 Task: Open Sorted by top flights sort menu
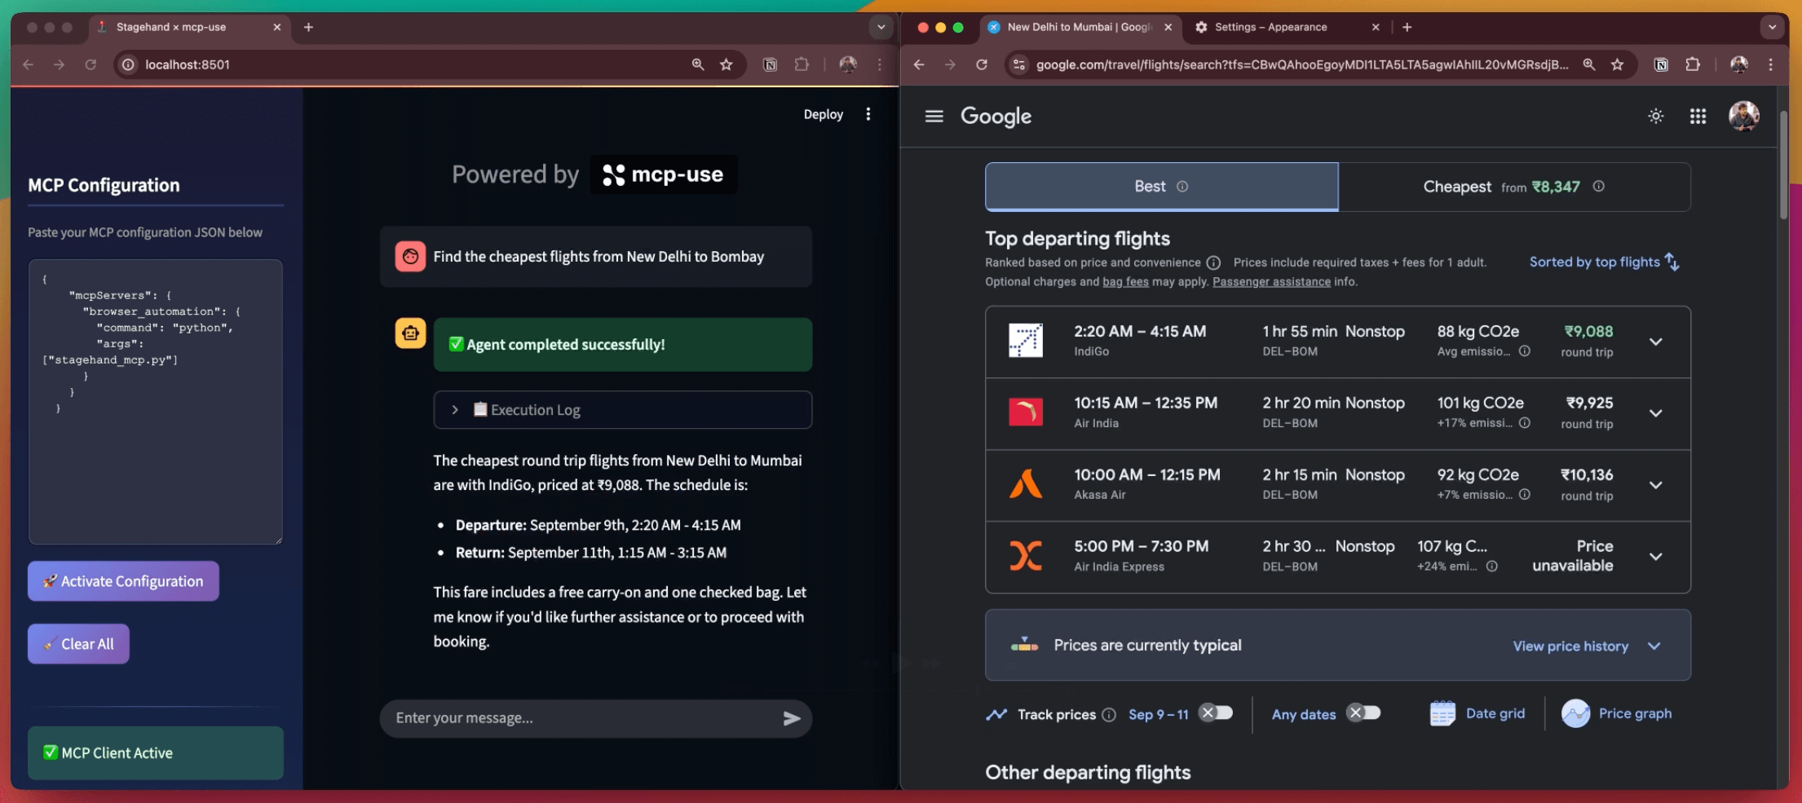coord(1604,262)
